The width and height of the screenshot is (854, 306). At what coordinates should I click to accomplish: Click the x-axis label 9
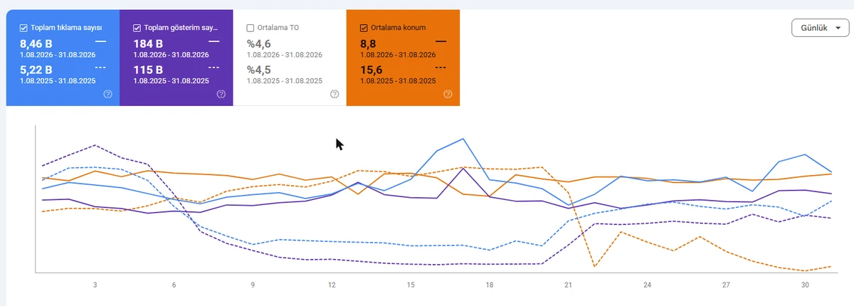point(253,285)
